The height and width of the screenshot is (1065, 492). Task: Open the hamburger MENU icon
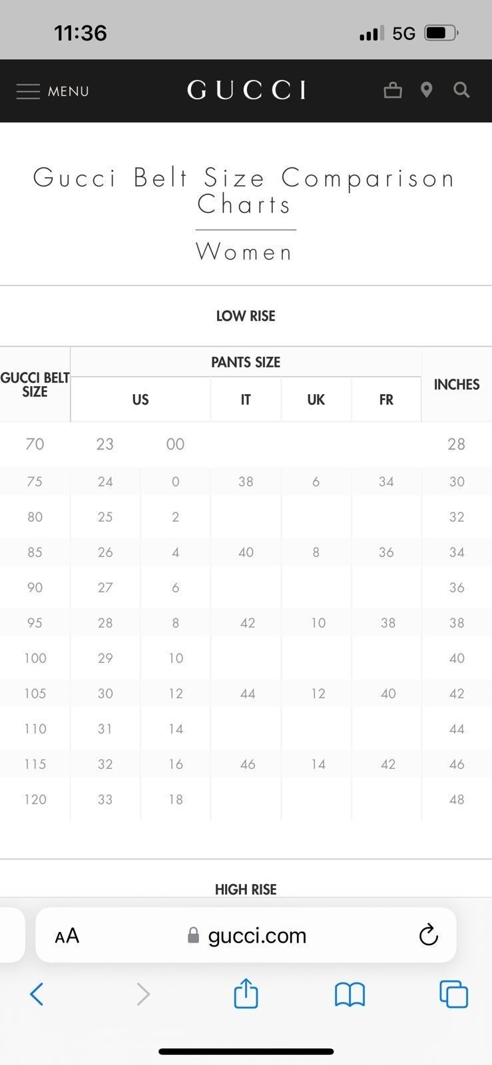tap(28, 91)
